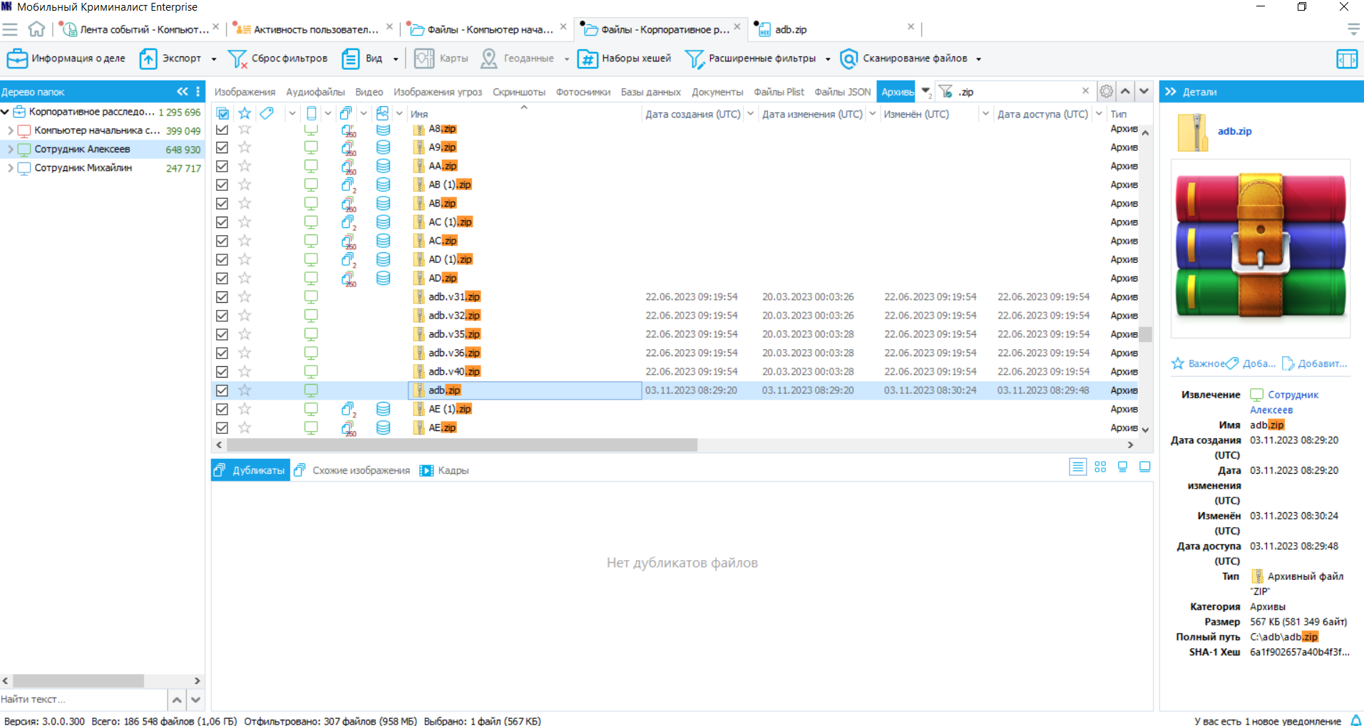Open Расширенные фильтры dropdown arrow

828,59
